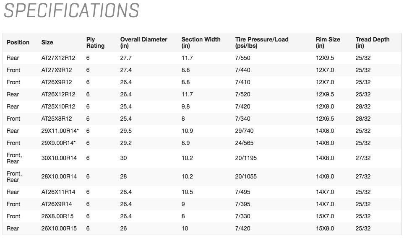Click the Size column header
The width and height of the screenshot is (404, 238).
click(47, 42)
